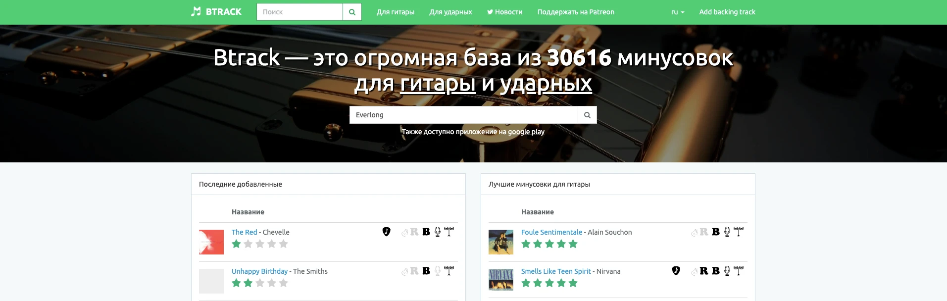Rate Unhappy Birthday with the third star
The width and height of the screenshot is (947, 301).
tap(260, 283)
